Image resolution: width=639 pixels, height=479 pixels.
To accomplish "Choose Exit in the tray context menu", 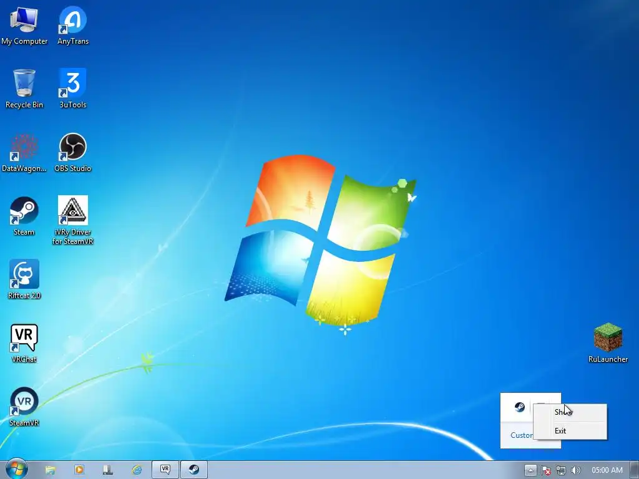I will point(570,430).
